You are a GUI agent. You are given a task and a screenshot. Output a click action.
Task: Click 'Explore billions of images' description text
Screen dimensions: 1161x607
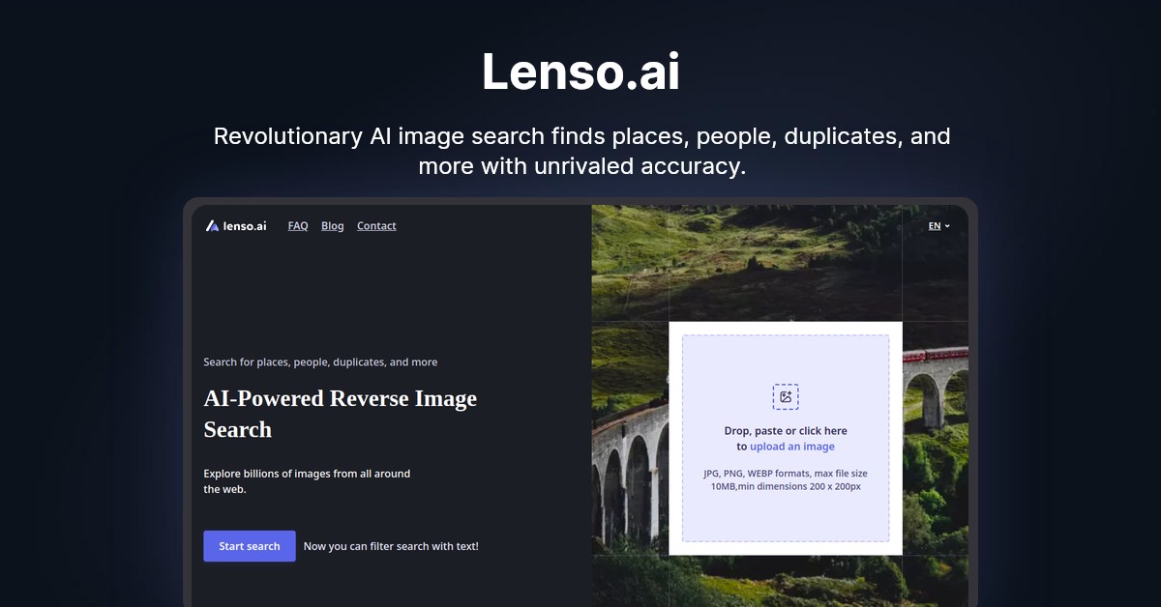tap(307, 481)
